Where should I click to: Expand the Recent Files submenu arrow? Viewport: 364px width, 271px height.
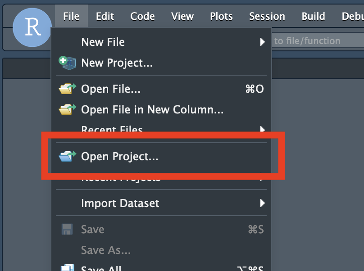[262, 130]
